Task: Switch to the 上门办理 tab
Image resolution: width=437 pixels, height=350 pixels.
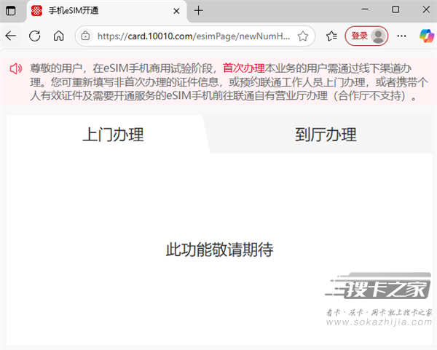Action: coord(114,135)
